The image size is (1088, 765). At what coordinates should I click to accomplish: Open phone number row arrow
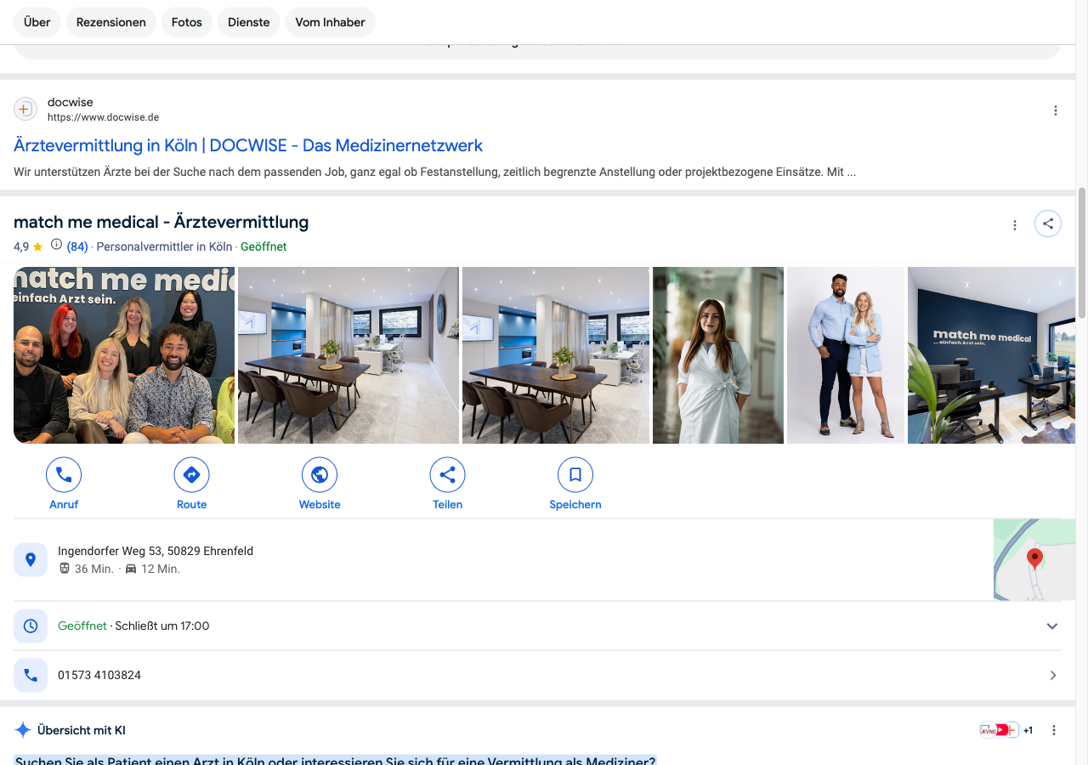[x=1053, y=675]
